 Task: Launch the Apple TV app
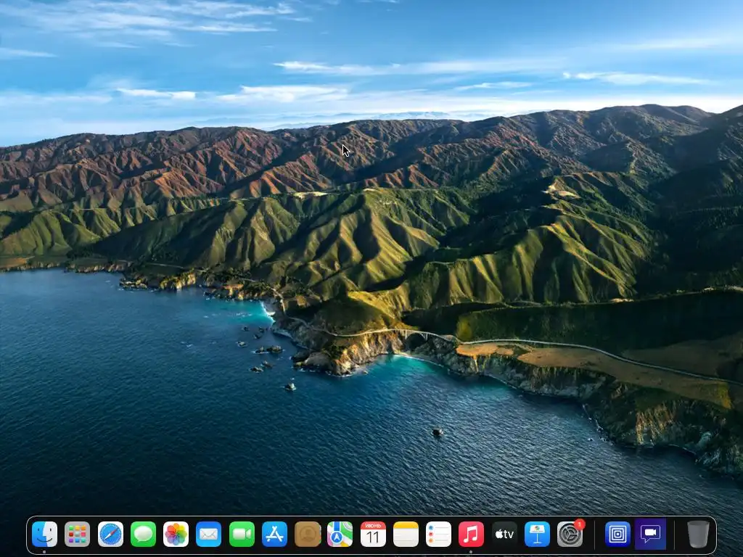point(504,535)
